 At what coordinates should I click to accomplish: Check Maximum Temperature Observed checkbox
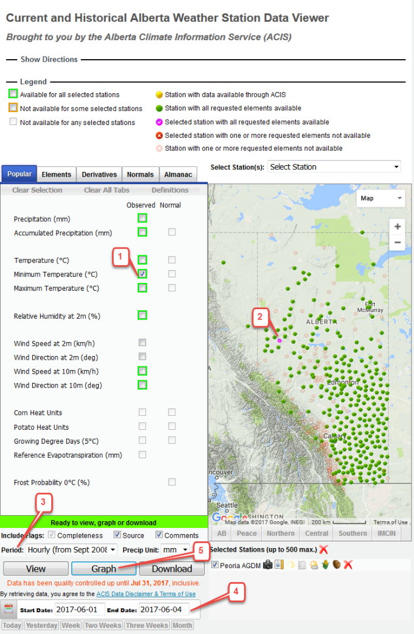click(142, 288)
